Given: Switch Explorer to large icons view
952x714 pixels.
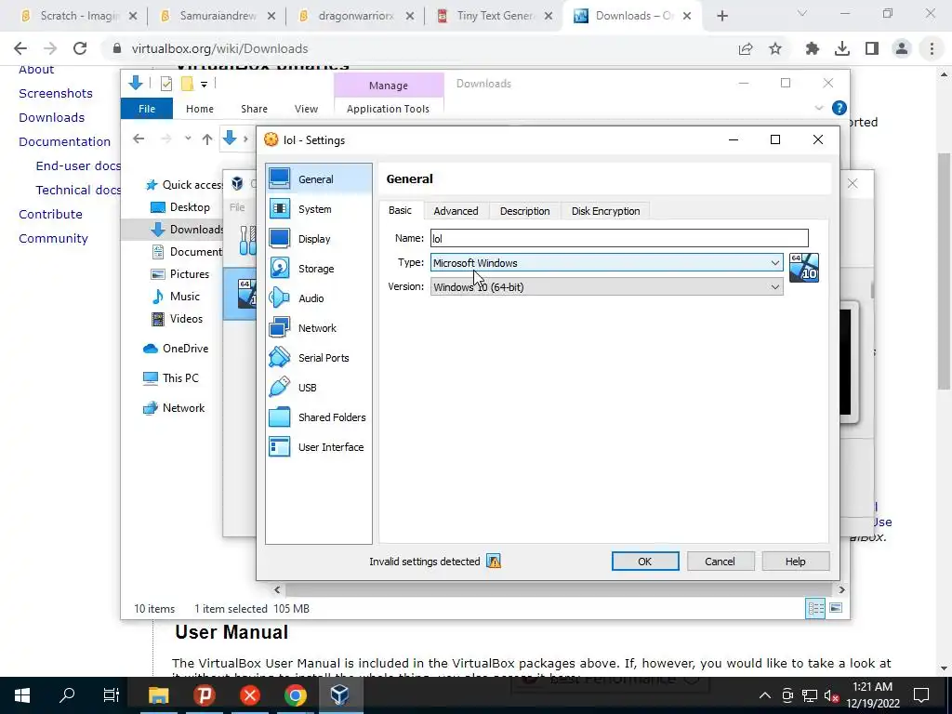Looking at the screenshot, I should [x=836, y=608].
